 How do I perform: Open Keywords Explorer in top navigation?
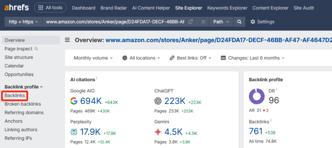click(227, 8)
